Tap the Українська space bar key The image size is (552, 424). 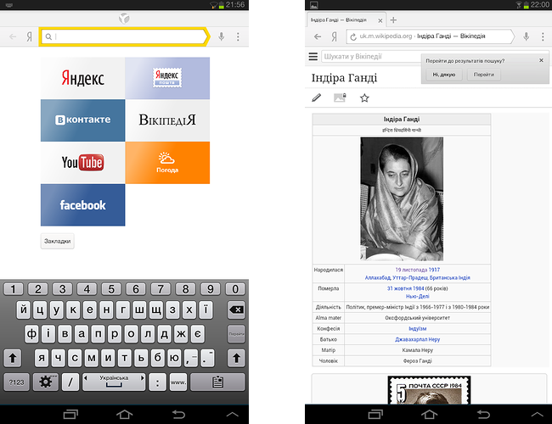coord(114,382)
